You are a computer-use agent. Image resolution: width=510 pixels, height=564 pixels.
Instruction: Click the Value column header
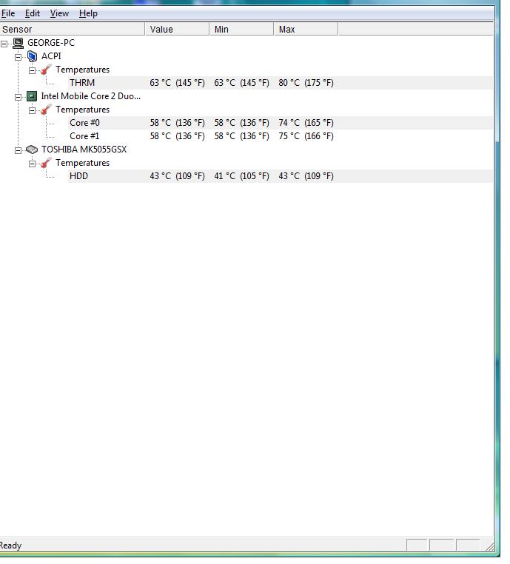(177, 29)
